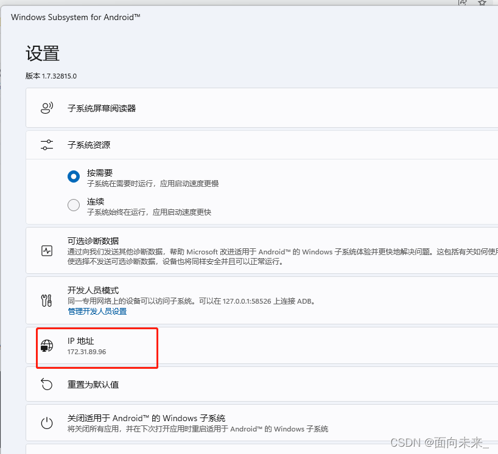
Task: Click the 子系统资源 heading
Action: [89, 145]
